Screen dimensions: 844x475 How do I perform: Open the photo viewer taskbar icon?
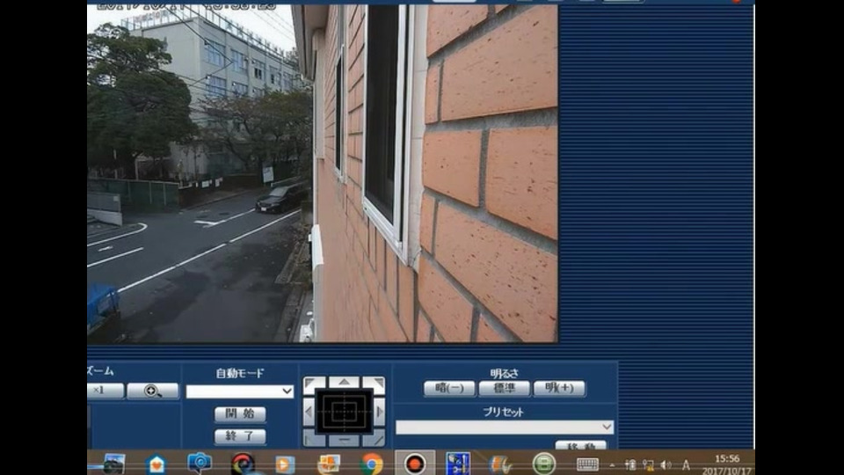click(113, 464)
